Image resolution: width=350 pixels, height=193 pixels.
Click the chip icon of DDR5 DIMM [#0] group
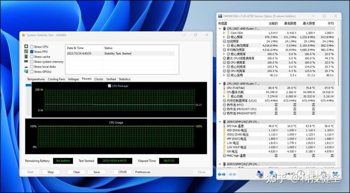tap(224, 122)
